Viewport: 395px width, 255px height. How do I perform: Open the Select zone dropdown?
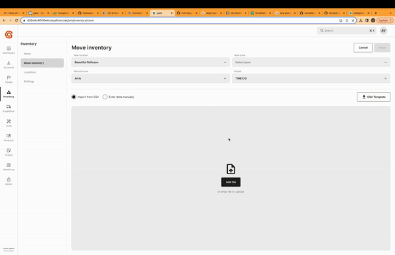point(311,62)
